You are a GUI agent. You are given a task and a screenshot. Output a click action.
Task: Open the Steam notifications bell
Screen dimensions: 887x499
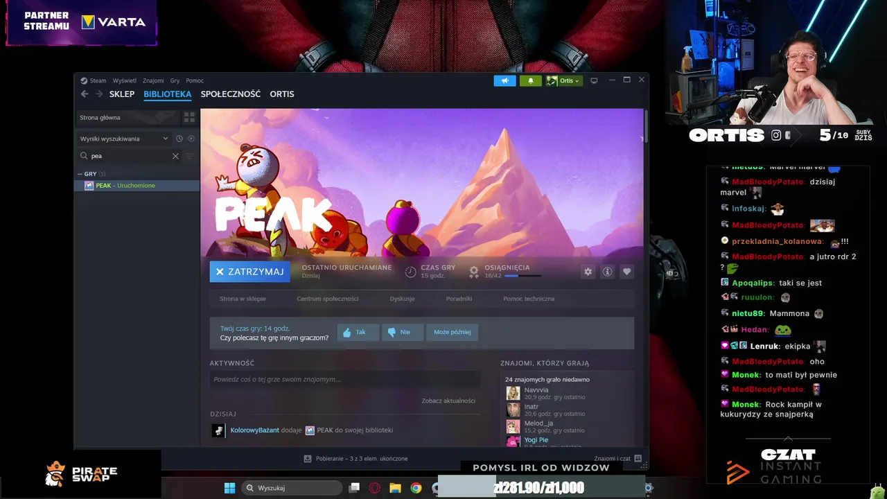pos(531,80)
